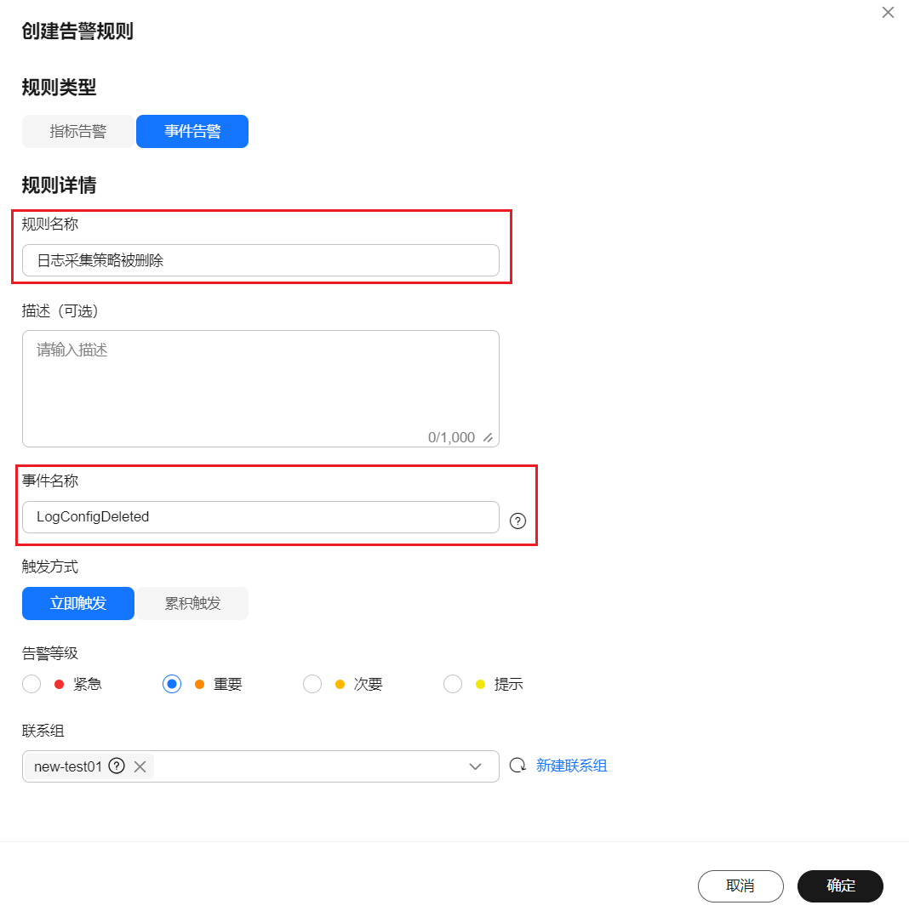Viewport: 909px width, 911px height.
Task: Select the 事件告警 rule type
Action: pyautogui.click(x=192, y=131)
